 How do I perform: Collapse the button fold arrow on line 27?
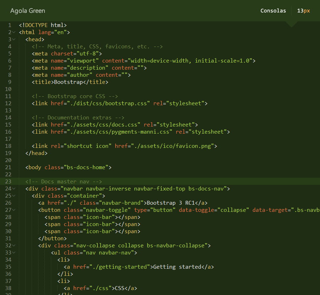point(14,210)
